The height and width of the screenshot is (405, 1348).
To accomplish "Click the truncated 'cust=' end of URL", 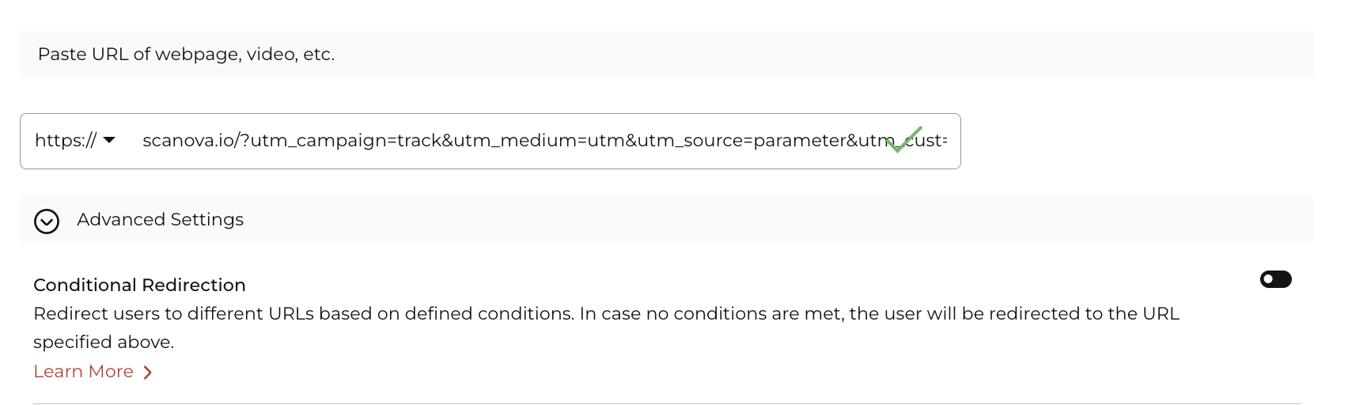I will coord(926,141).
